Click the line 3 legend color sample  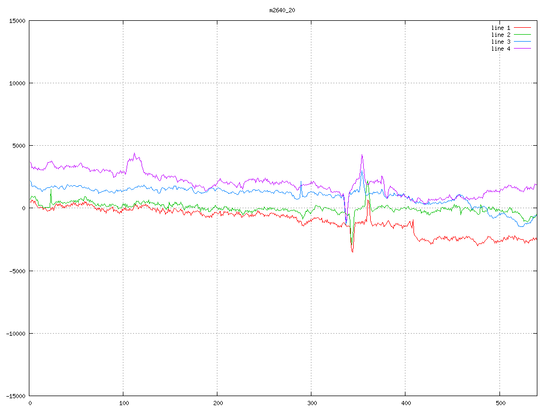point(523,42)
